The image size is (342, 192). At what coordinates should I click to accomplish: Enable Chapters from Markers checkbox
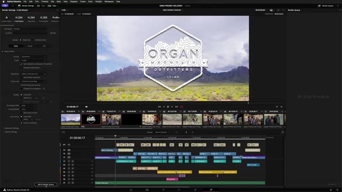[21, 89]
